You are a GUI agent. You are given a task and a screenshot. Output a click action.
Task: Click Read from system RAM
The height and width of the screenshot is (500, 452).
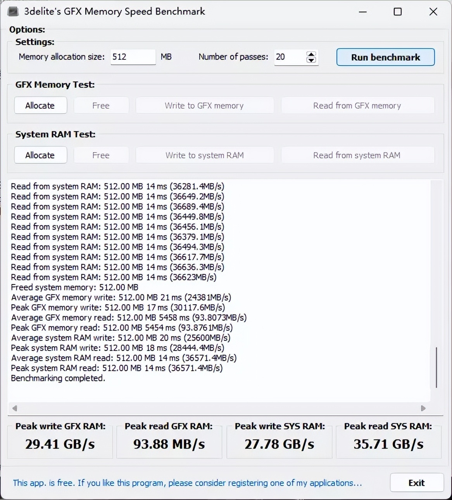click(x=357, y=155)
